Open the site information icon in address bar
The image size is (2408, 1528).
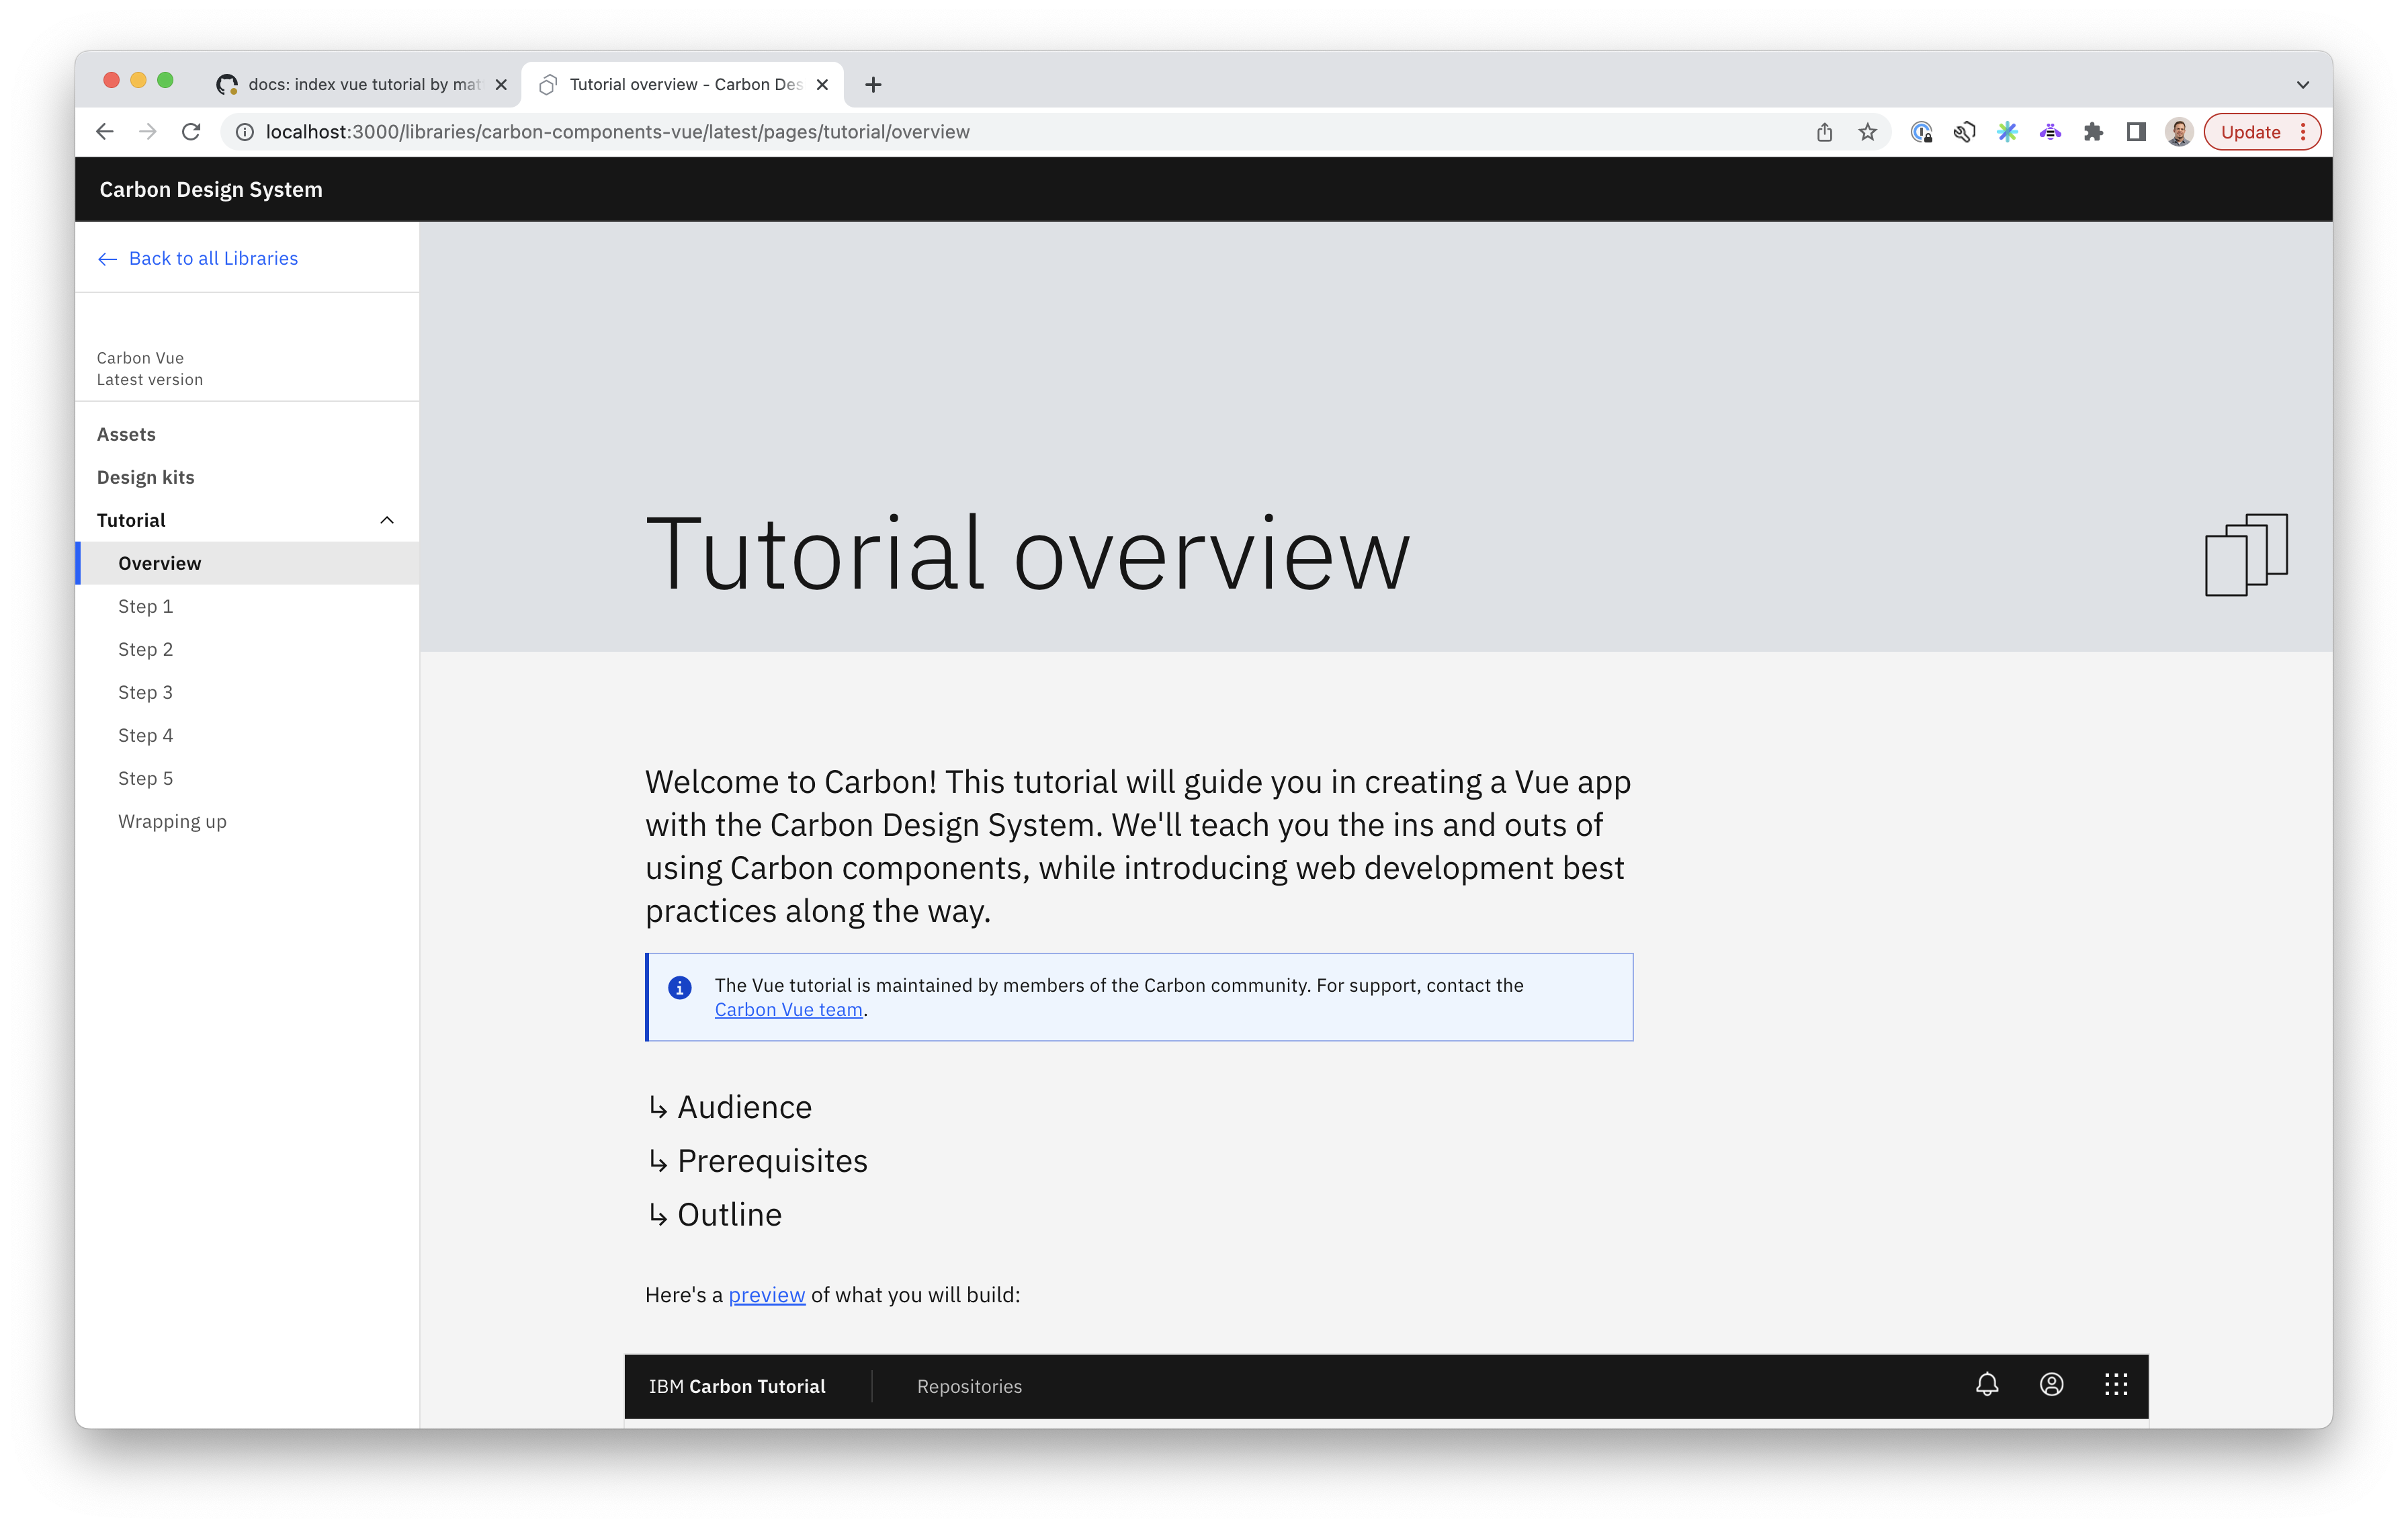click(245, 132)
